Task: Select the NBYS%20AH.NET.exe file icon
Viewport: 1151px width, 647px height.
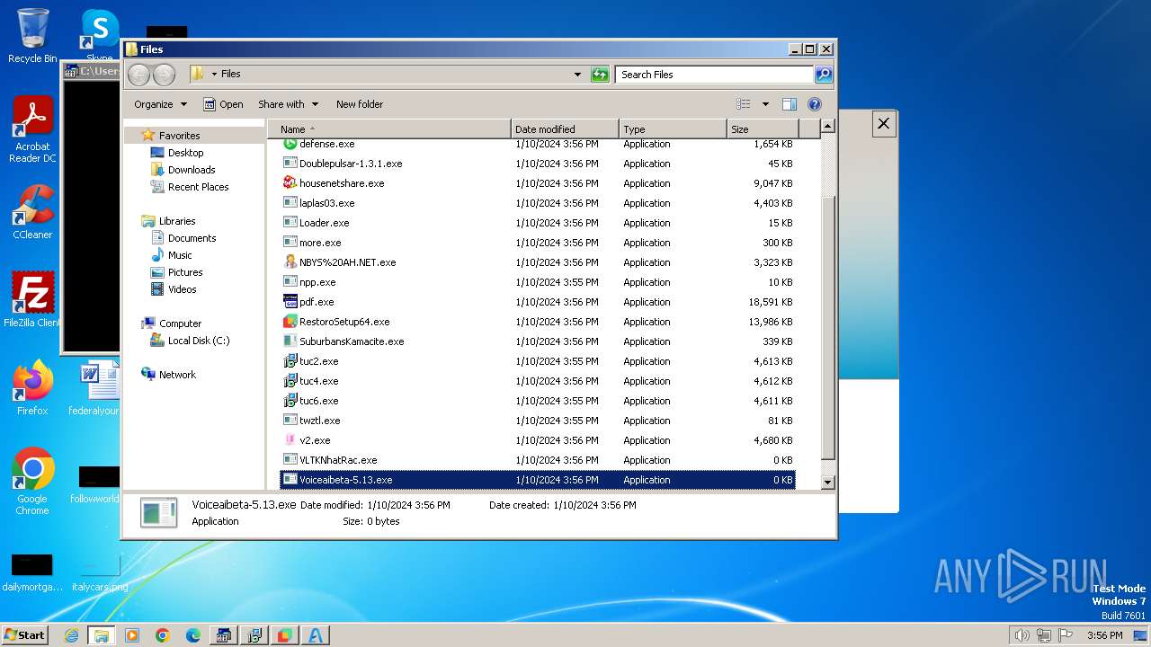Action: click(290, 262)
